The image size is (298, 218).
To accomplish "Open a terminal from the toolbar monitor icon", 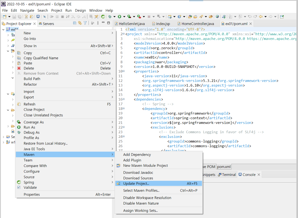I will [x=38, y=17].
